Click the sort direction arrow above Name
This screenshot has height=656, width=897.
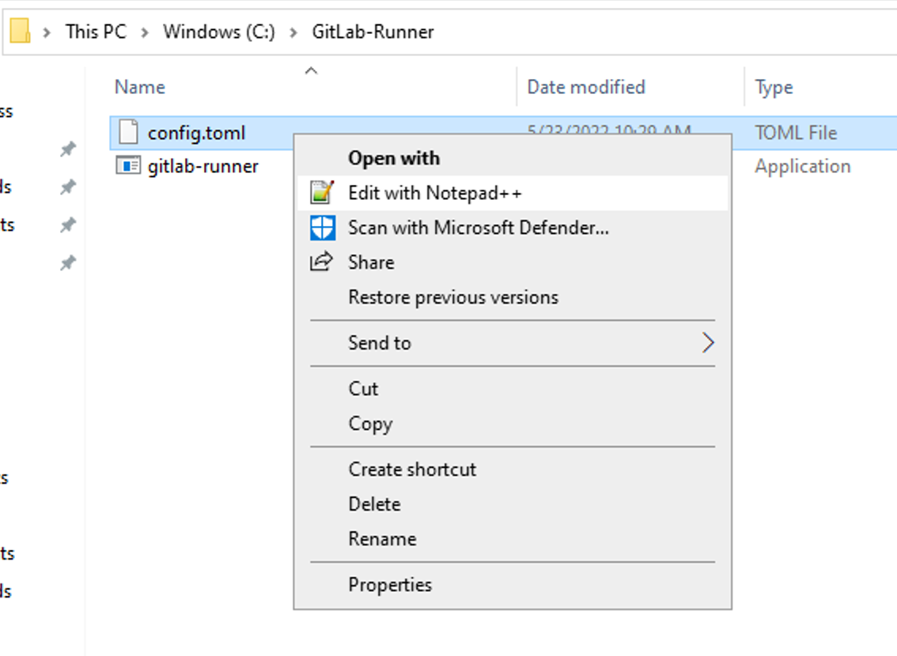(311, 70)
